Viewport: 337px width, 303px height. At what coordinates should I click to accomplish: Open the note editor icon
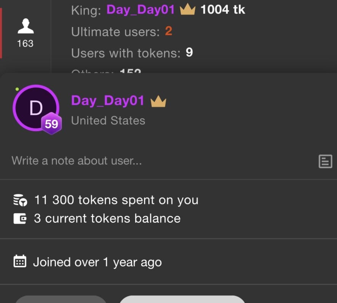click(x=325, y=161)
